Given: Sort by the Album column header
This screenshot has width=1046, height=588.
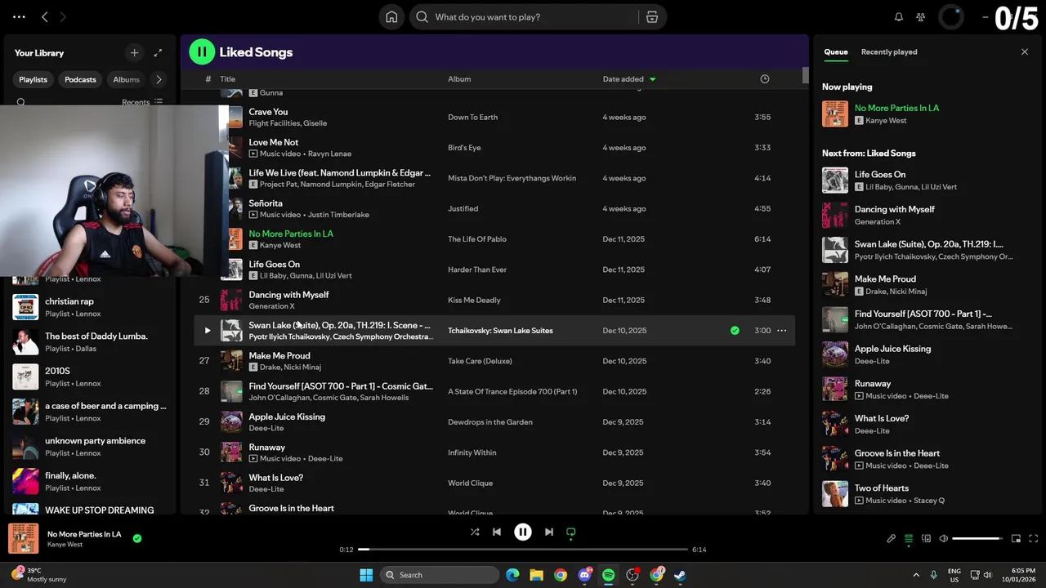Looking at the screenshot, I should 459,79.
